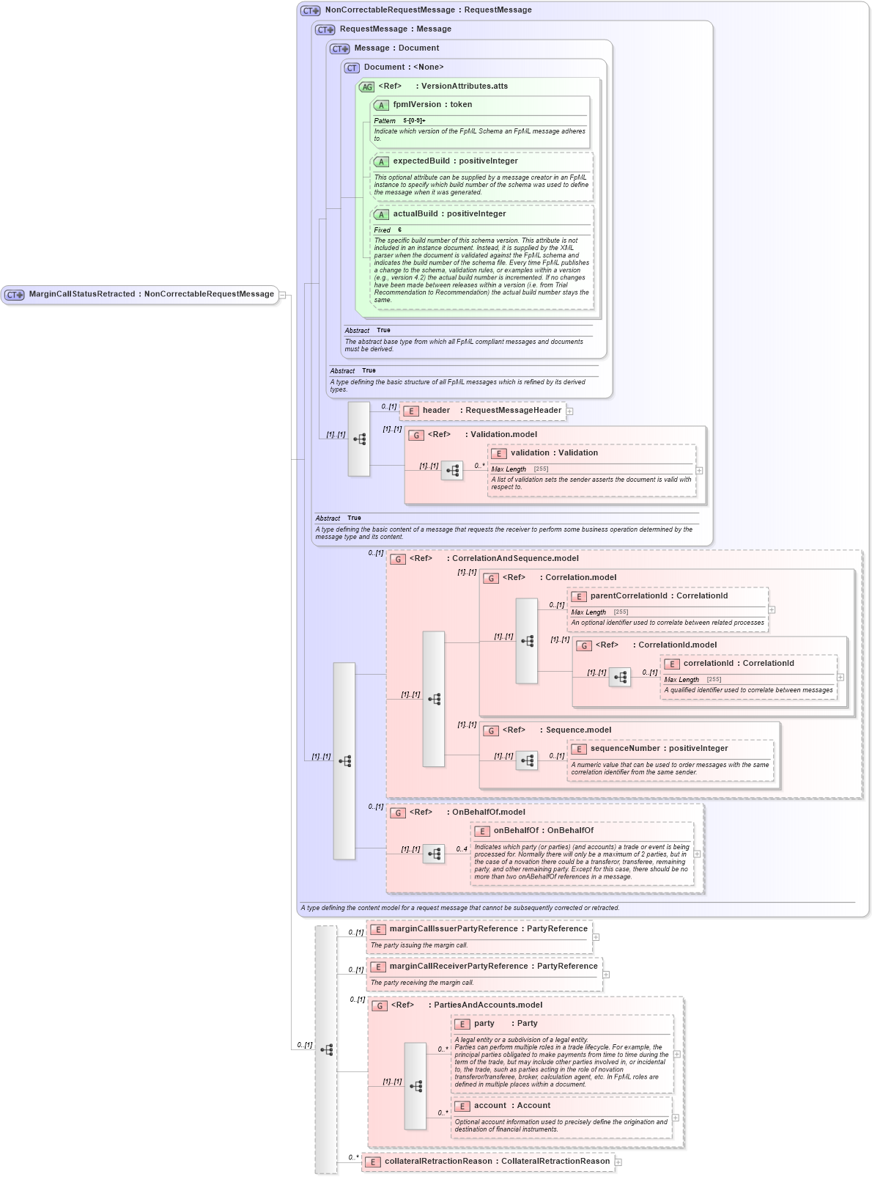Viewport: 872px width, 1177px height.
Task: Click the E icon of marginCallIssuerPartyReference
Action: [x=378, y=930]
